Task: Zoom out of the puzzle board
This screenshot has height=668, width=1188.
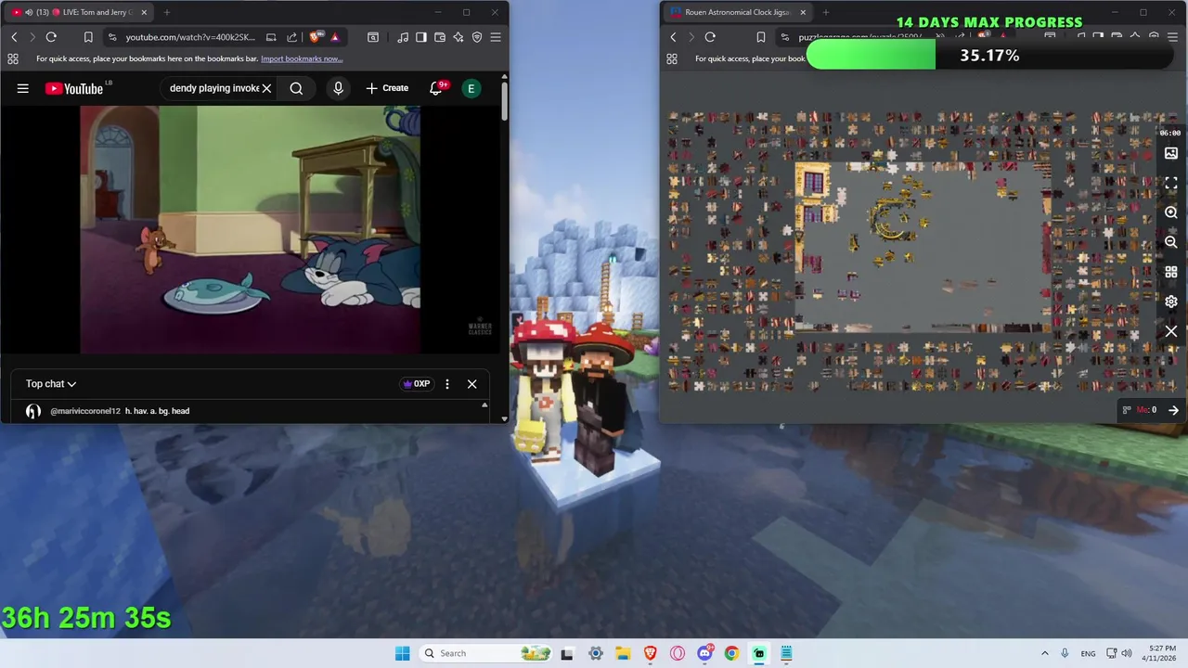Action: tap(1171, 242)
